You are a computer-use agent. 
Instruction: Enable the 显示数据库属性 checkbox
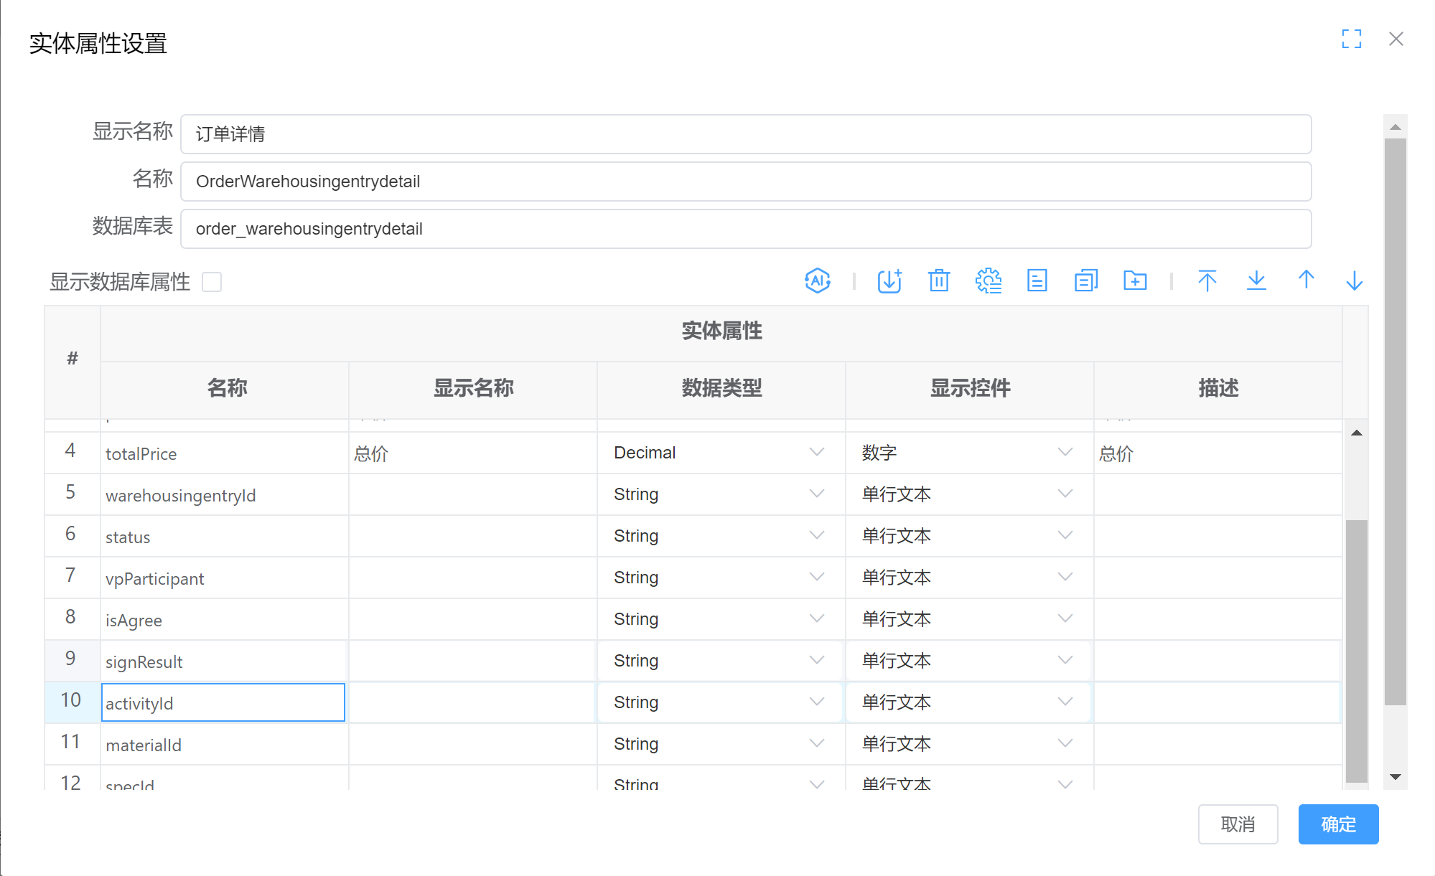click(212, 282)
